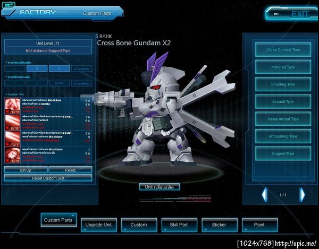This screenshot has height=249, width=319.
Task: Choose Ambushing Type
Action: (x=283, y=136)
